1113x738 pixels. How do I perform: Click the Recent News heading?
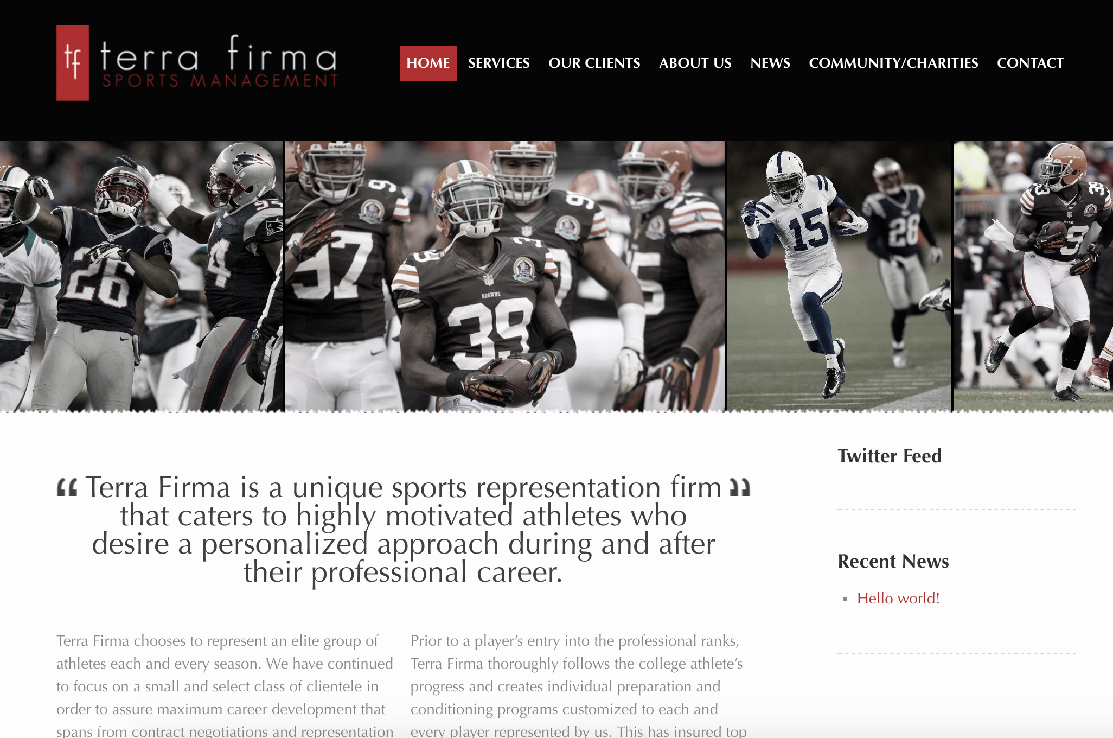pyautogui.click(x=893, y=561)
